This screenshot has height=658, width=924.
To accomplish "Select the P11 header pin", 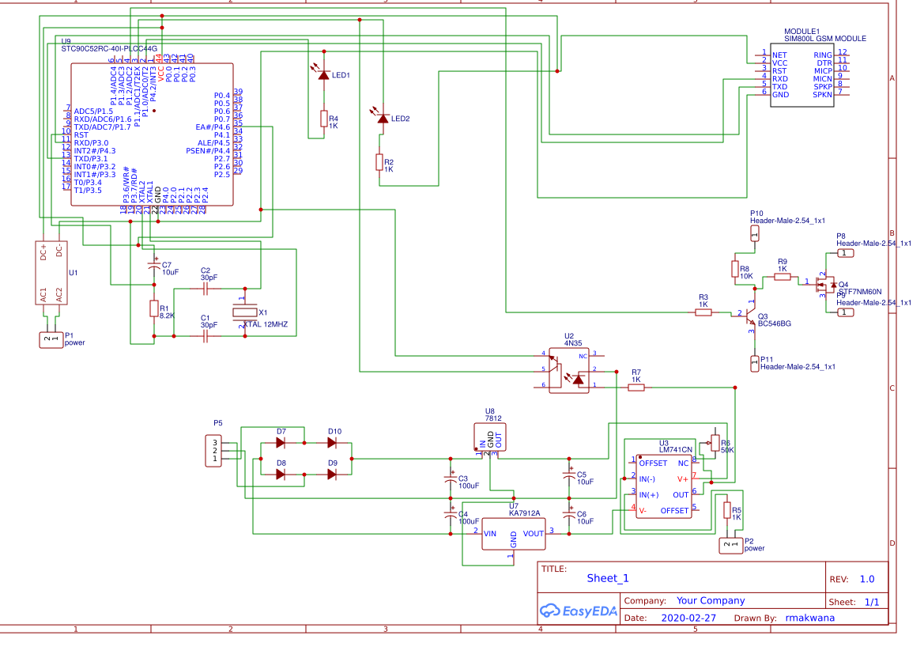I will pyautogui.click(x=754, y=363).
